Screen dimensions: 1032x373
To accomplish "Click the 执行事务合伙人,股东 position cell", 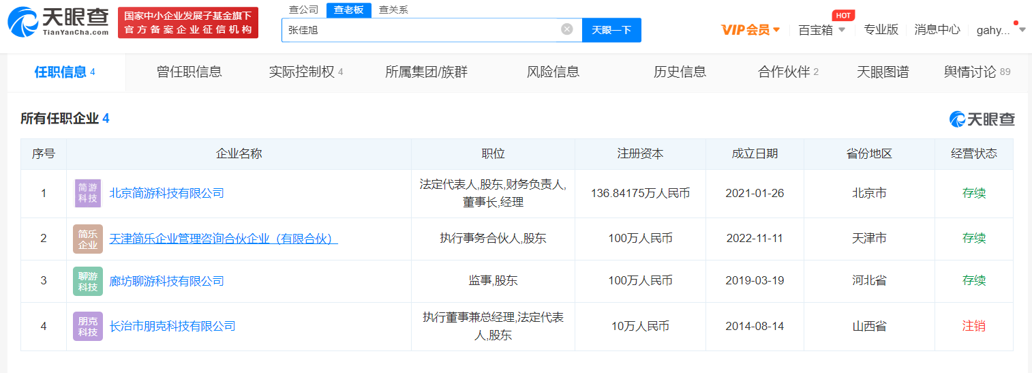I will pos(493,239).
